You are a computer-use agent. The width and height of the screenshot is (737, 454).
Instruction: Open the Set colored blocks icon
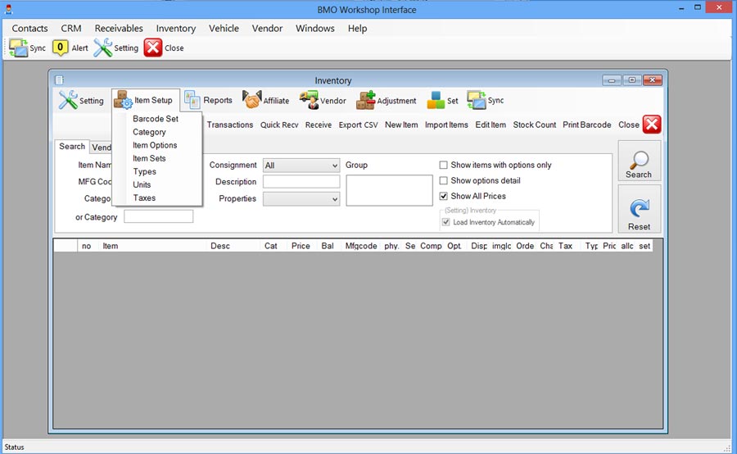(436, 100)
